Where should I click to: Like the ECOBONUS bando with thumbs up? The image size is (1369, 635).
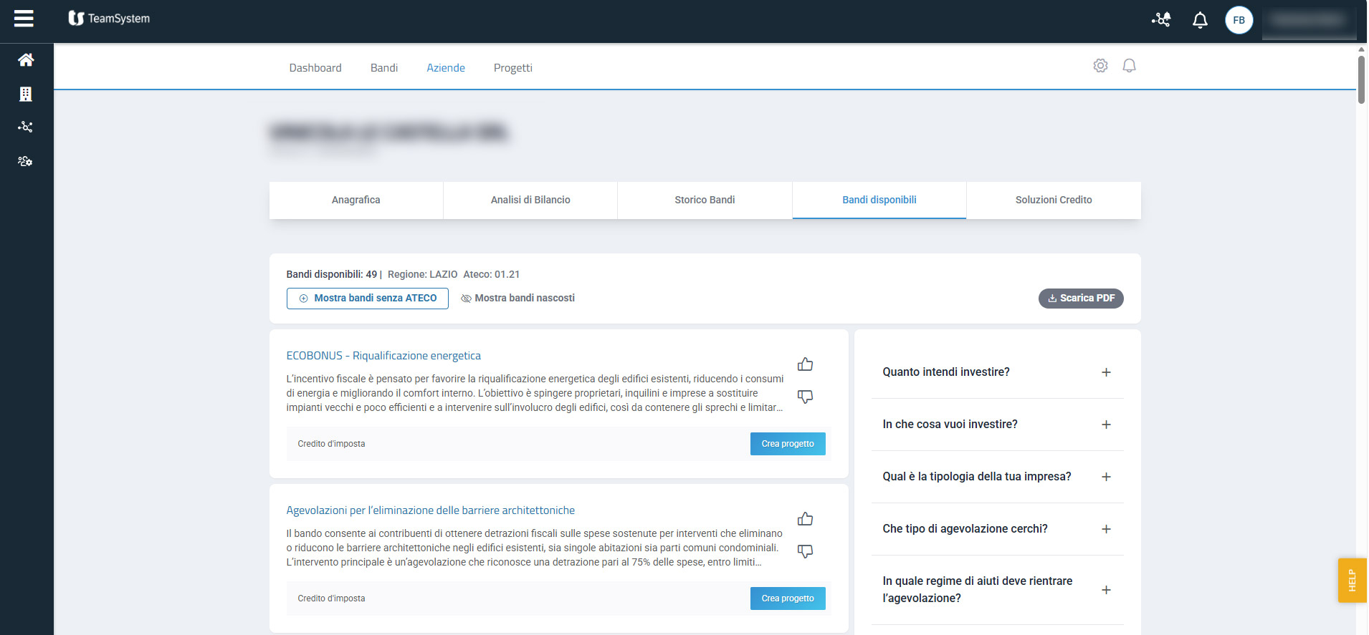[x=805, y=364]
